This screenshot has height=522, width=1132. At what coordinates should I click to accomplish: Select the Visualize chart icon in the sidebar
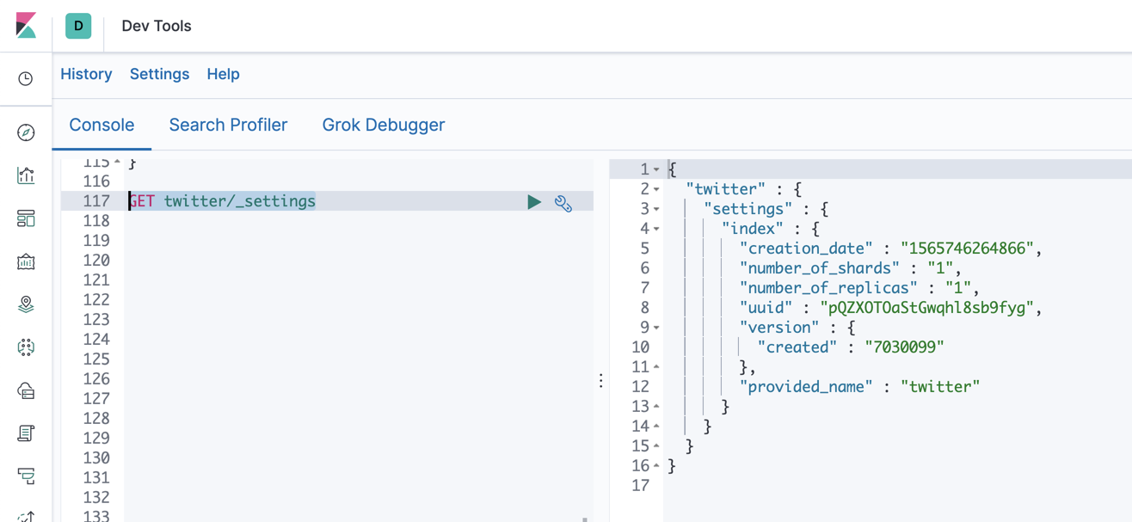coord(25,175)
